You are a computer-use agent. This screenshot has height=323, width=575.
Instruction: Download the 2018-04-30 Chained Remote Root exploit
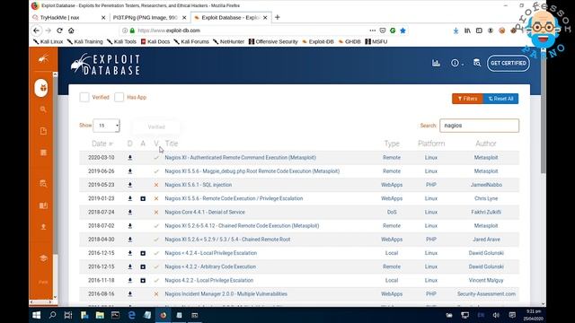coord(129,240)
